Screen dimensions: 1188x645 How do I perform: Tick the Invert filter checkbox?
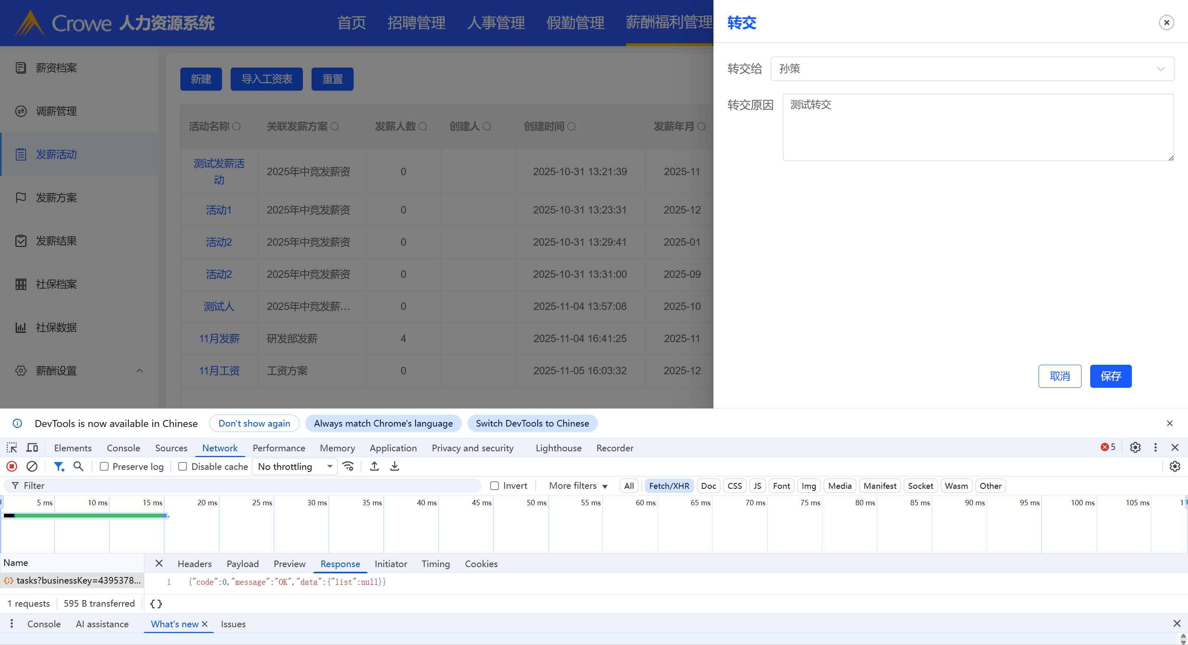(x=494, y=486)
